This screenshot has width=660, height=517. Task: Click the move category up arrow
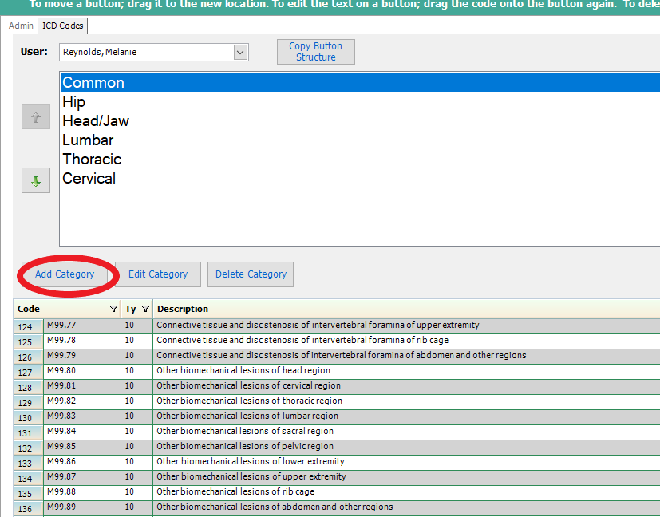click(x=35, y=116)
